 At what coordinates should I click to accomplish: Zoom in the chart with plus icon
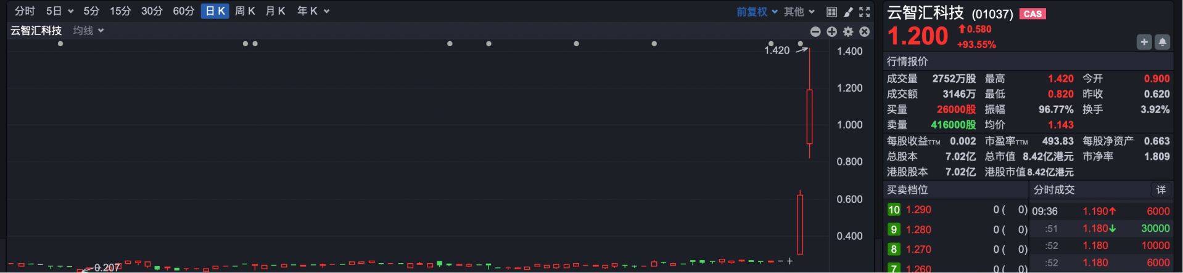coord(831,31)
